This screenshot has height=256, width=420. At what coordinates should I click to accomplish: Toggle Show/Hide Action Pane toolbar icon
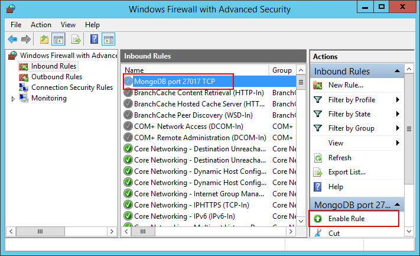108,40
